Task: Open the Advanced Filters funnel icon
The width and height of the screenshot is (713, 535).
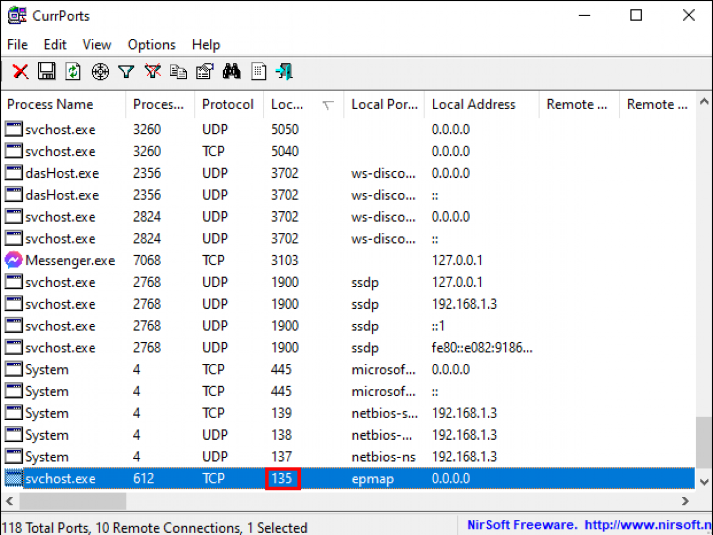Action: [x=126, y=71]
